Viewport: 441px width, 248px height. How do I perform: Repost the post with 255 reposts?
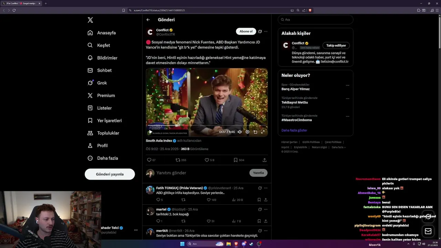[181, 160]
